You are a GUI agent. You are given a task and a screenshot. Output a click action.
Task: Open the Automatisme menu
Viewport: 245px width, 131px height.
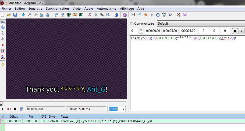click(106, 9)
